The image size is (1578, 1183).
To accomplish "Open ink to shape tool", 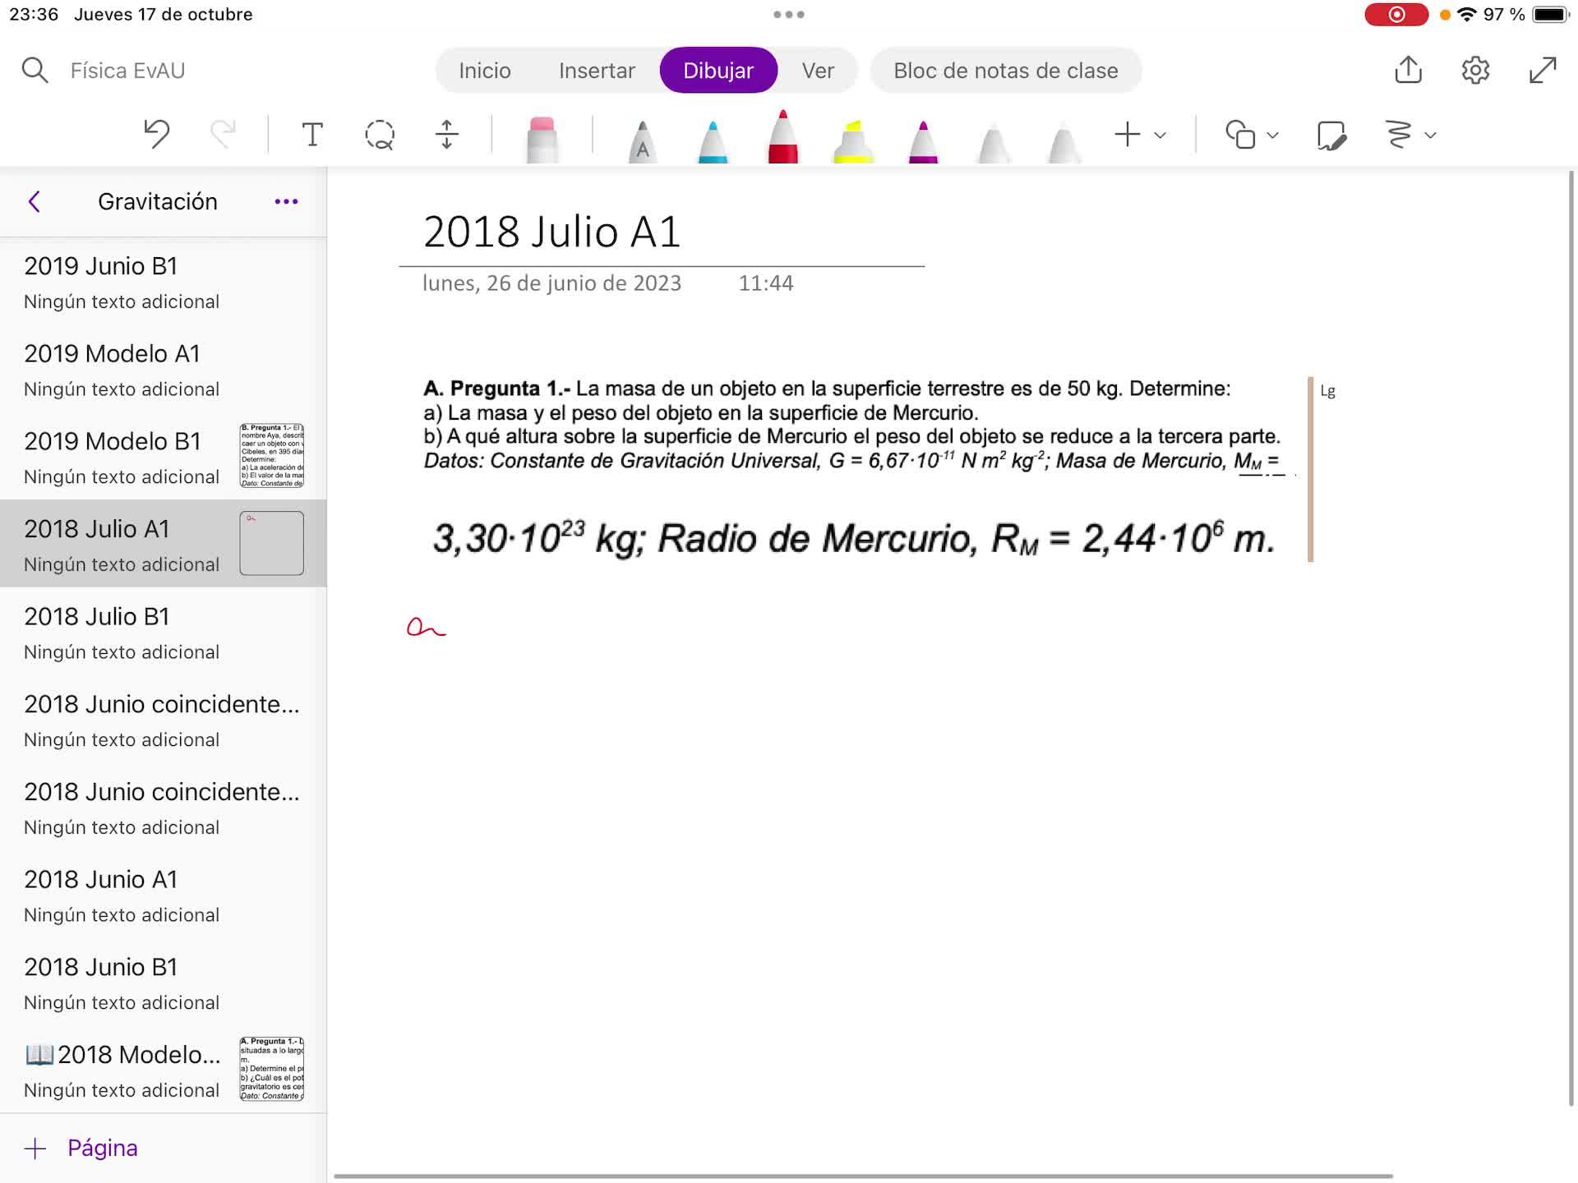I will (x=1331, y=135).
